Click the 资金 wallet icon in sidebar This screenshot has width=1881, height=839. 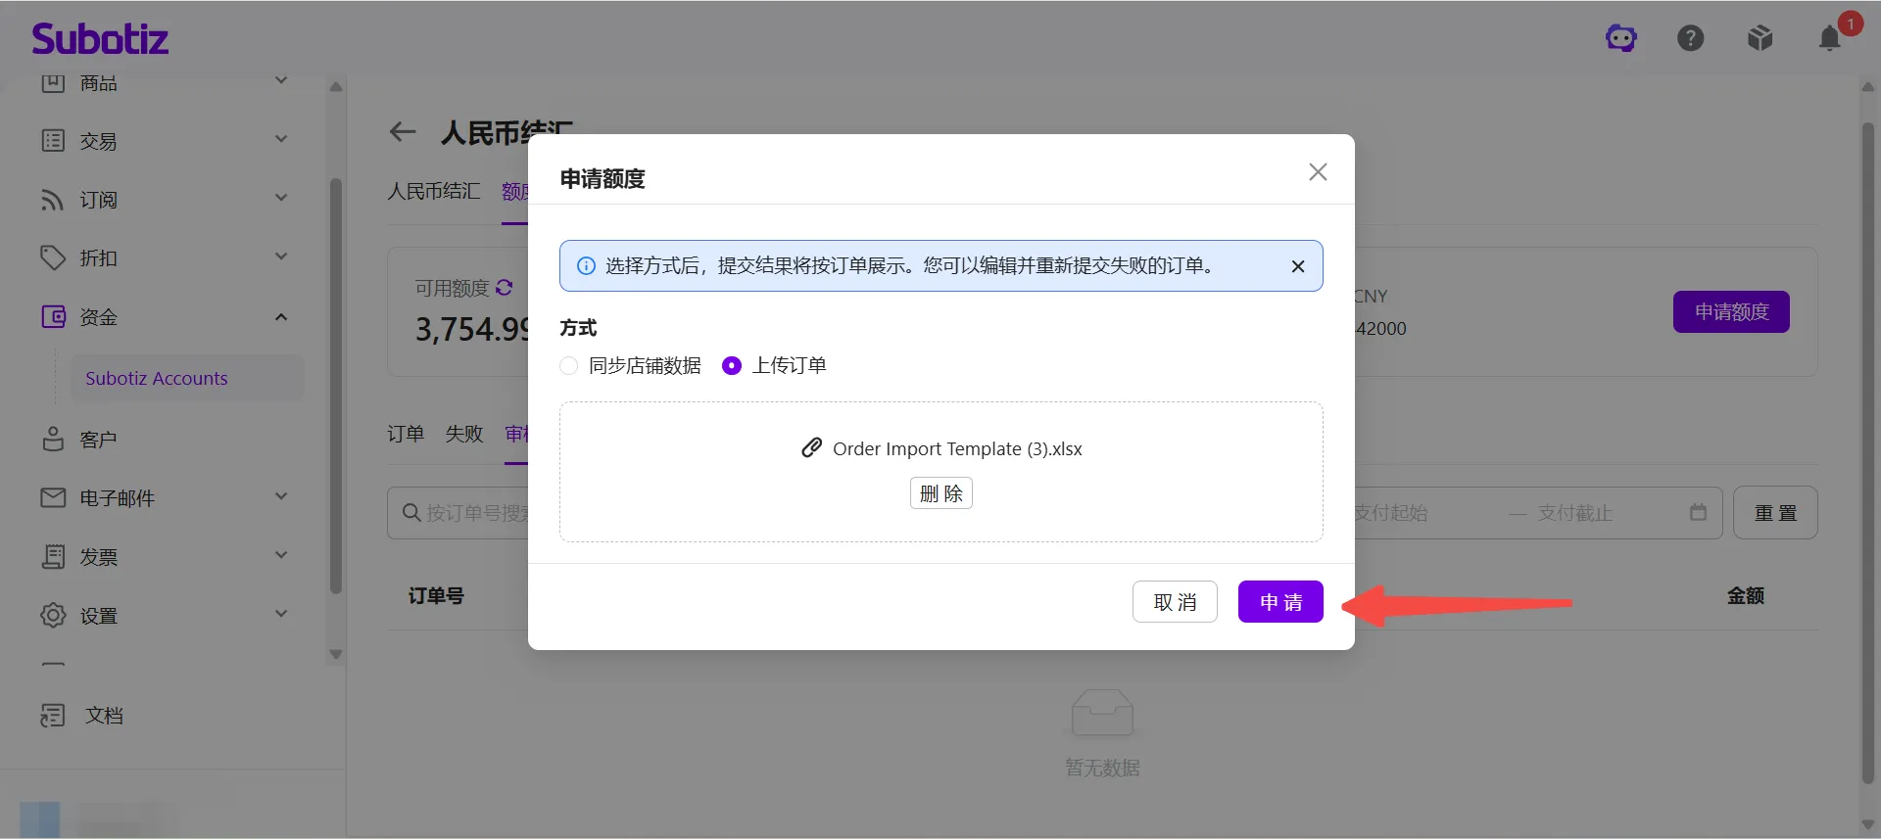[53, 316]
